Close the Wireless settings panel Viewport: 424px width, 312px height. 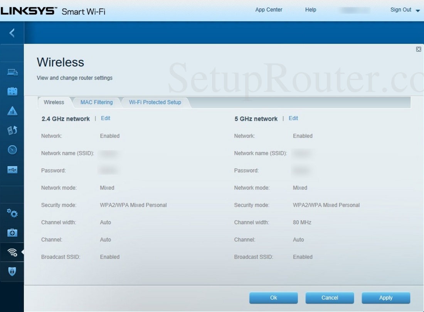point(419,49)
